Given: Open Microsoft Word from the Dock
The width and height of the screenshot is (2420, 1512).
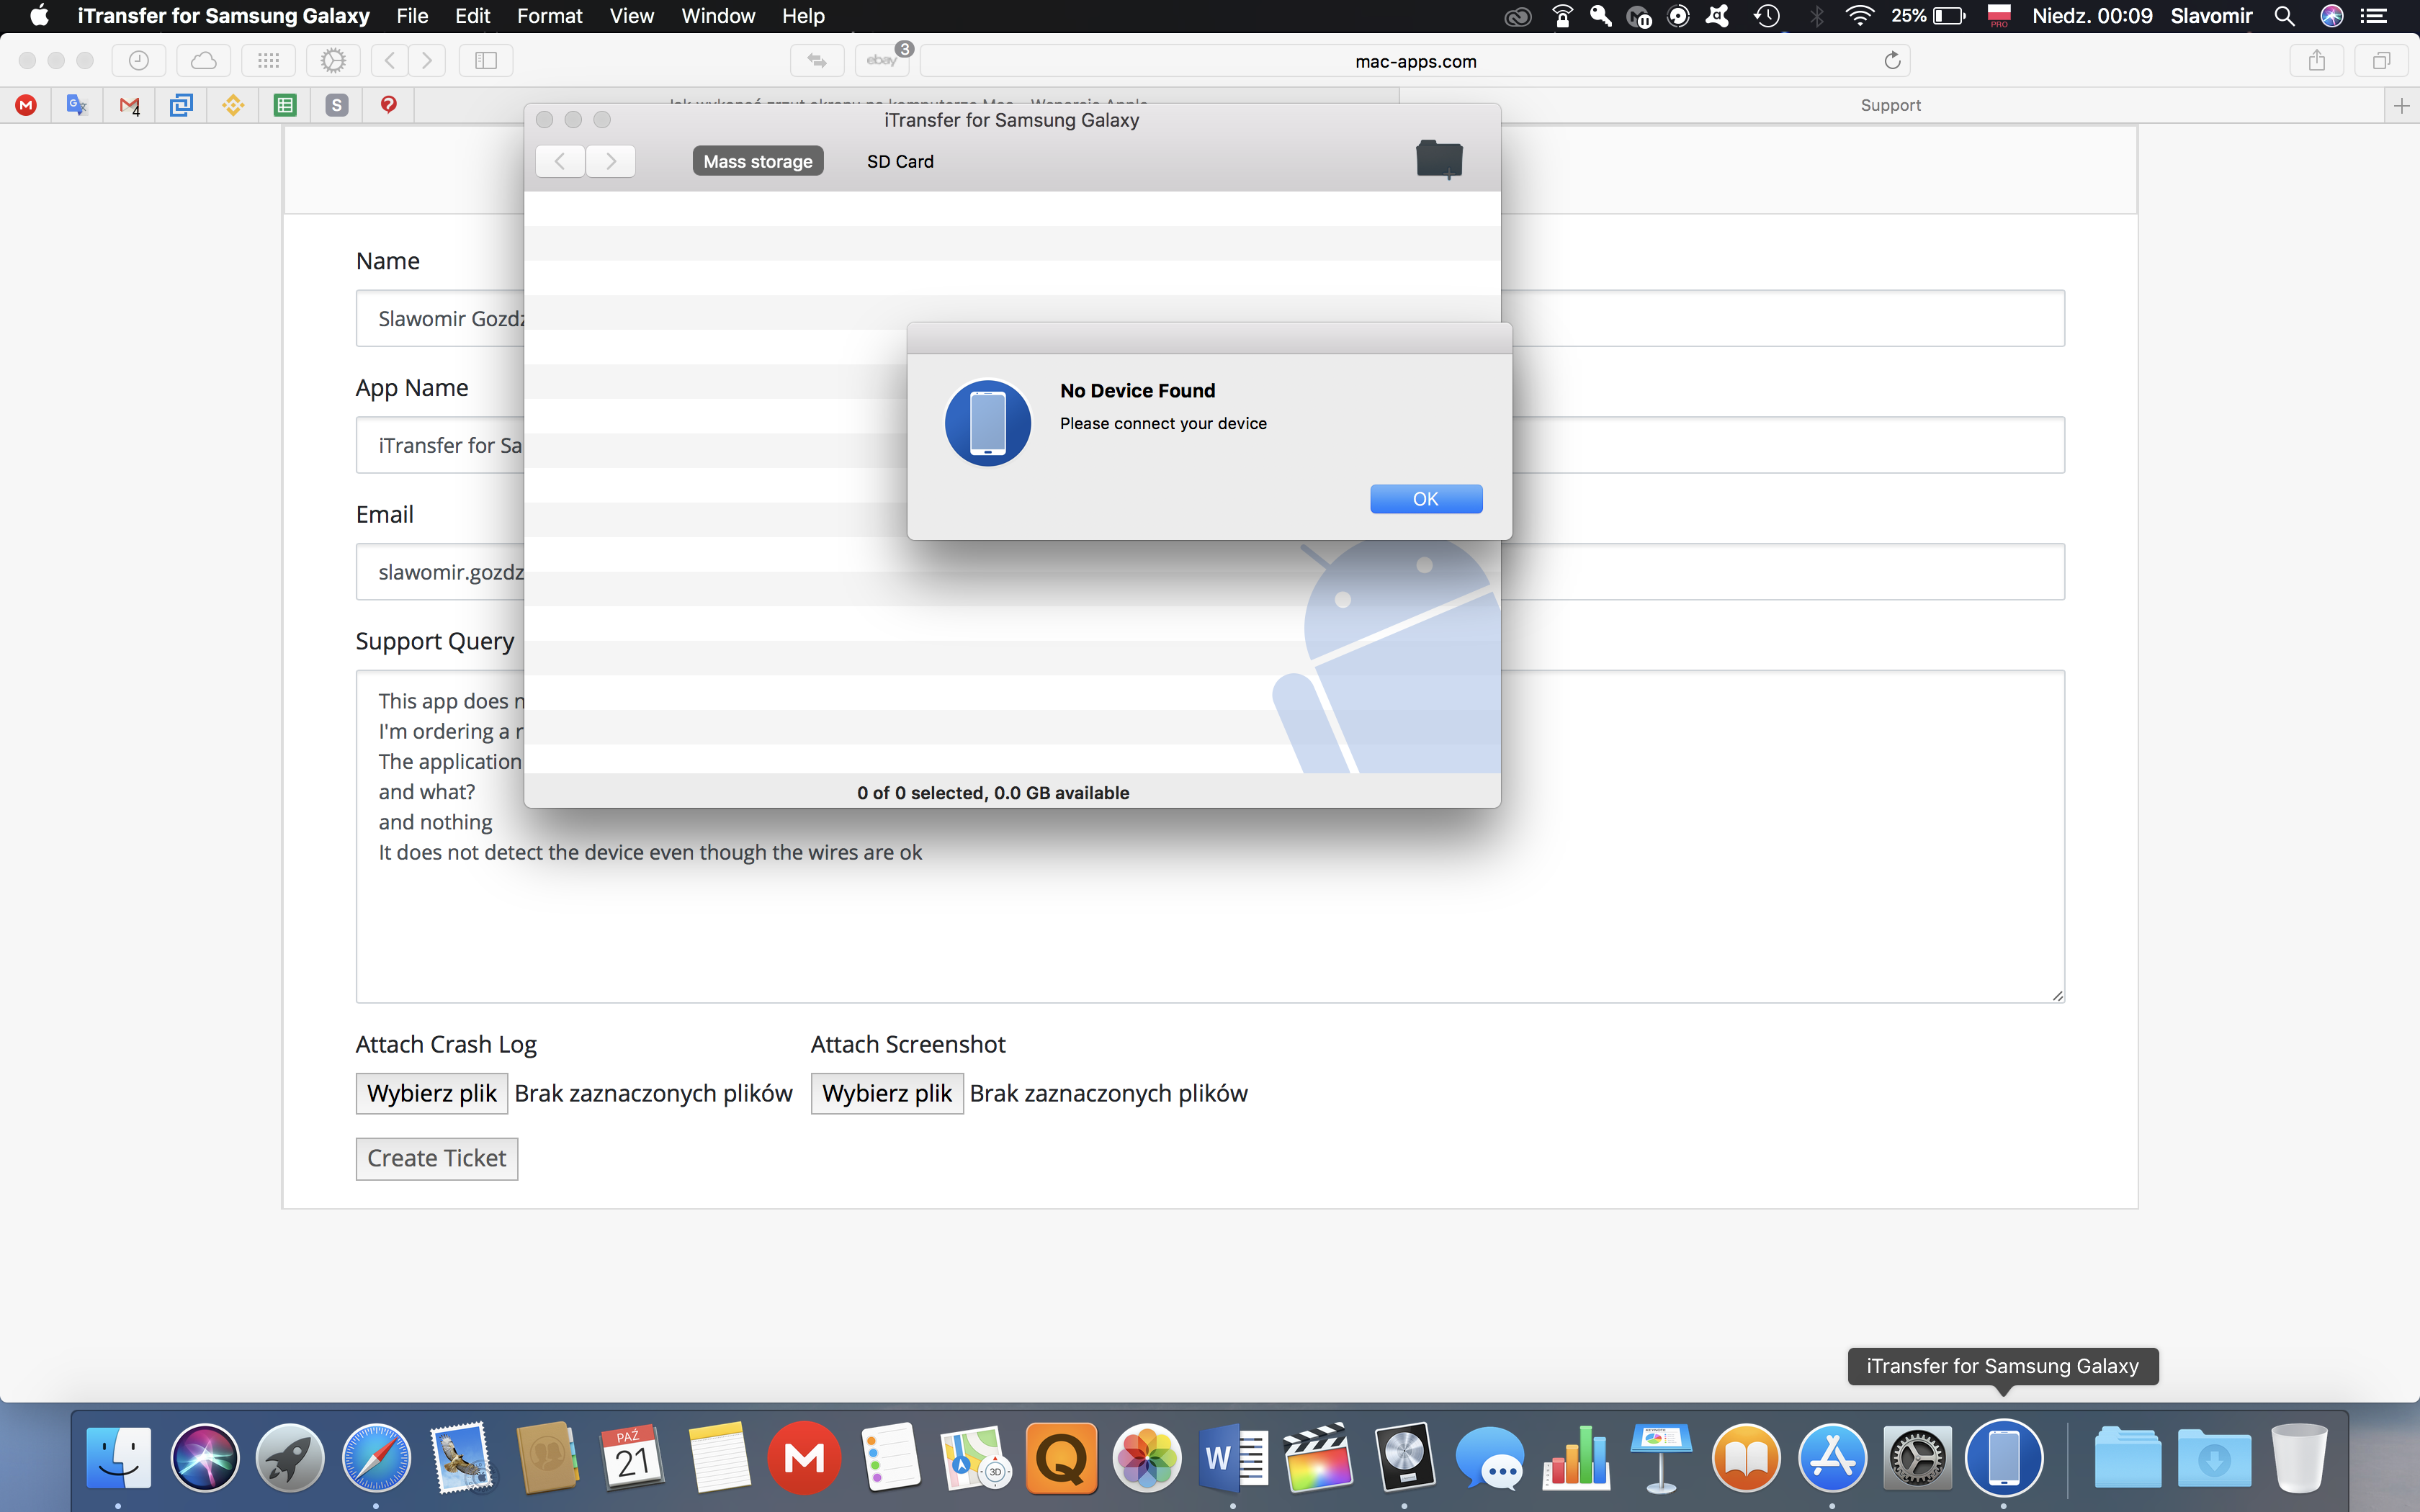Looking at the screenshot, I should pyautogui.click(x=1233, y=1457).
